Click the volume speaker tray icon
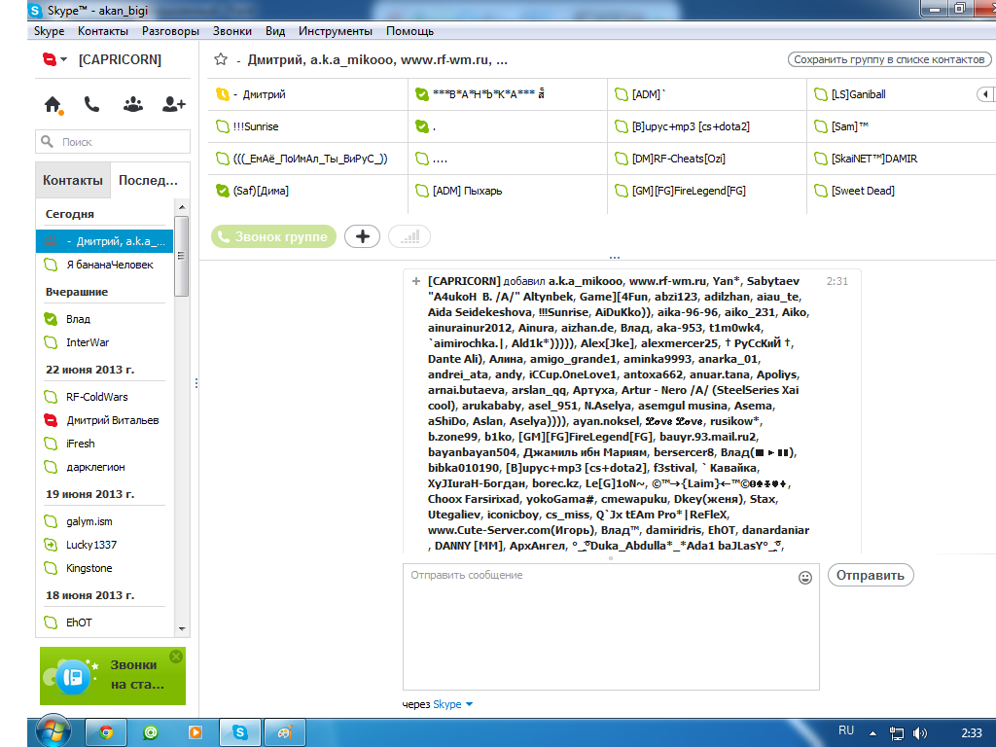 [920, 733]
